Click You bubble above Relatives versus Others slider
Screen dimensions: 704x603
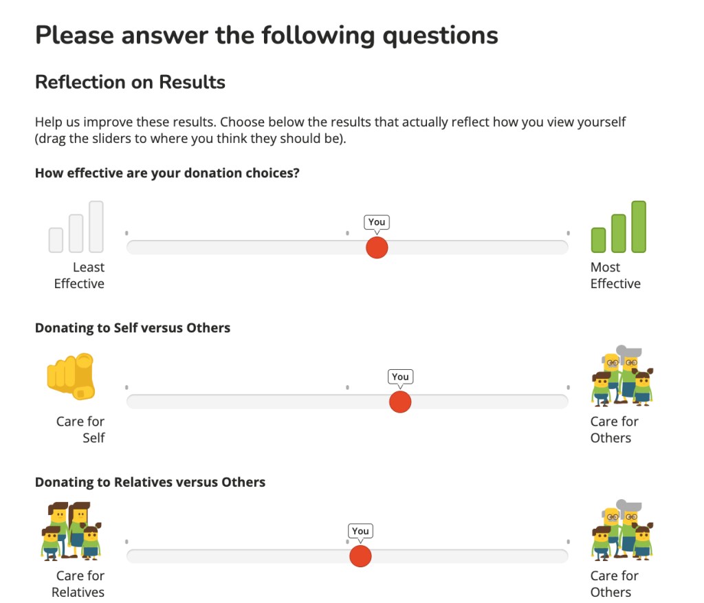[360, 531]
